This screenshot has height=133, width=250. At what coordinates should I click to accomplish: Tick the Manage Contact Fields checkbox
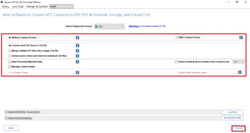(x=9, y=67)
